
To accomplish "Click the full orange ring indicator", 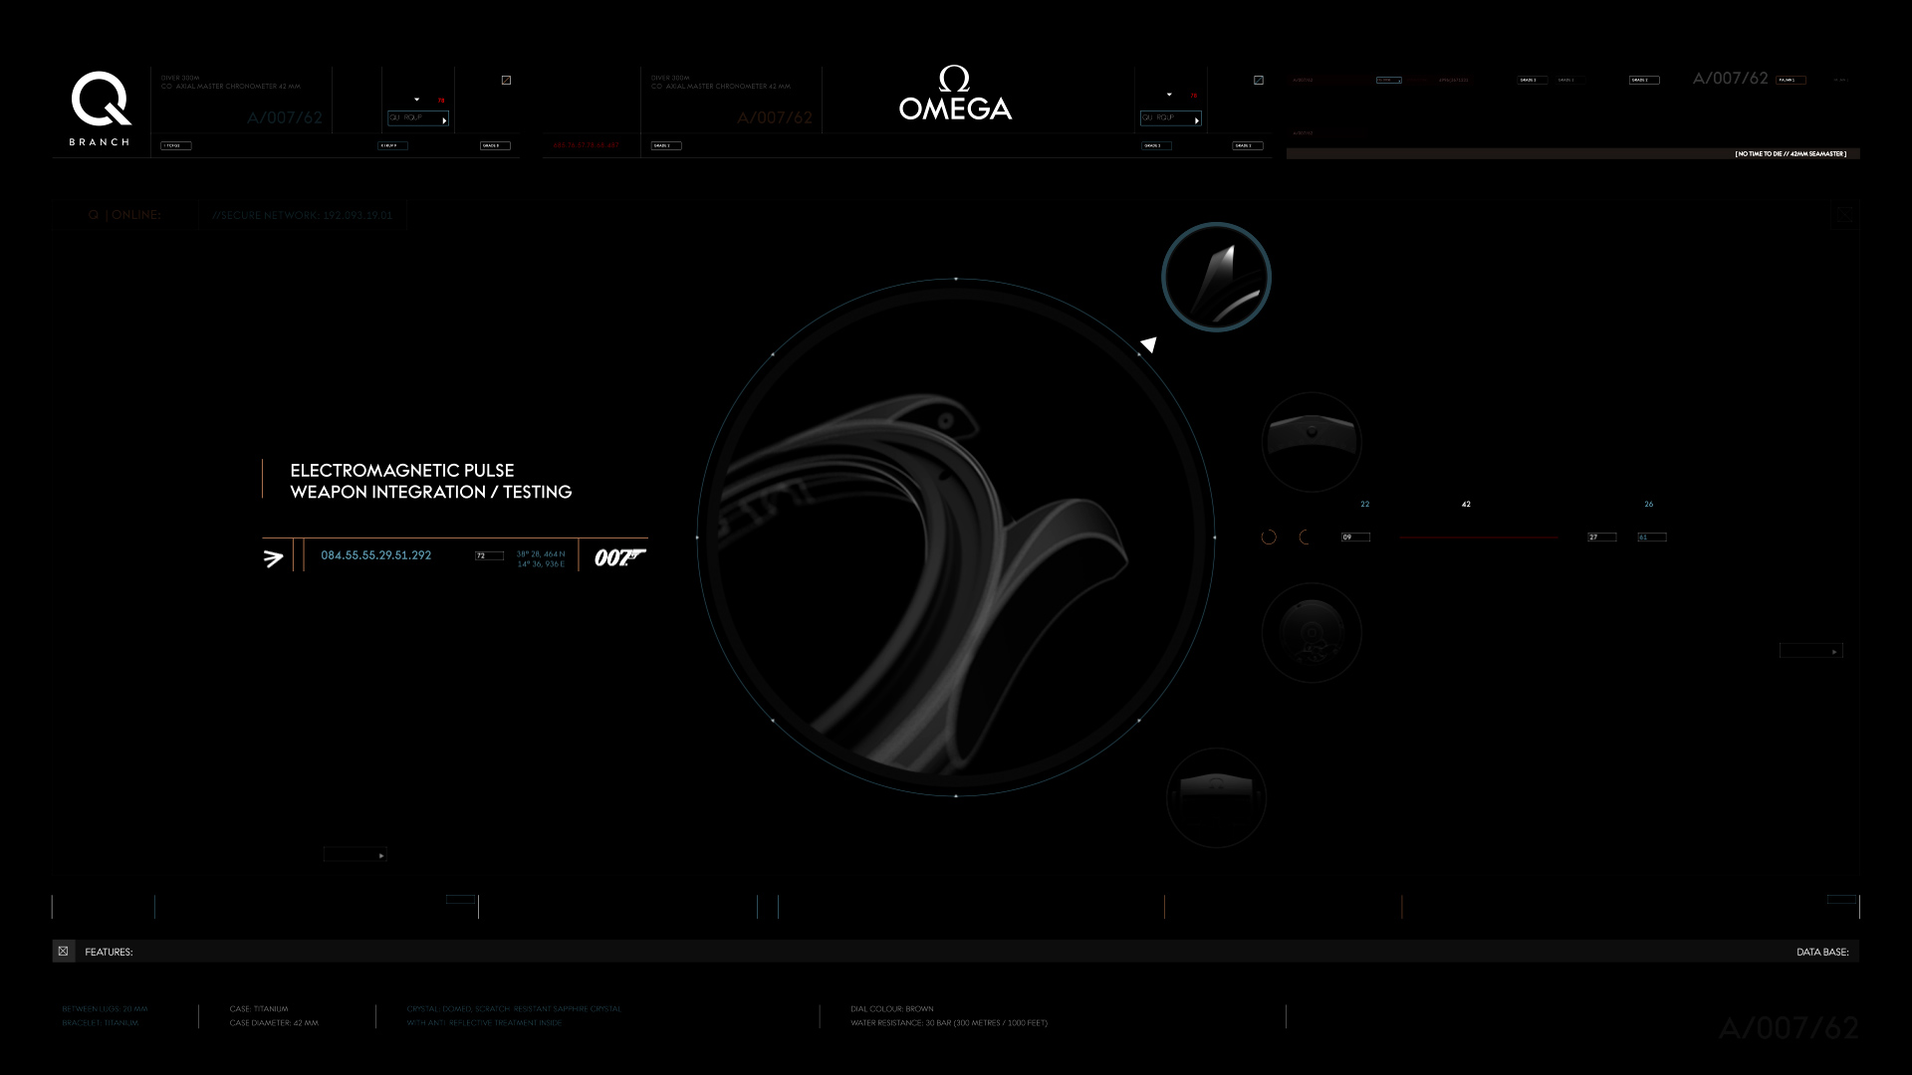I will pos(1269,537).
